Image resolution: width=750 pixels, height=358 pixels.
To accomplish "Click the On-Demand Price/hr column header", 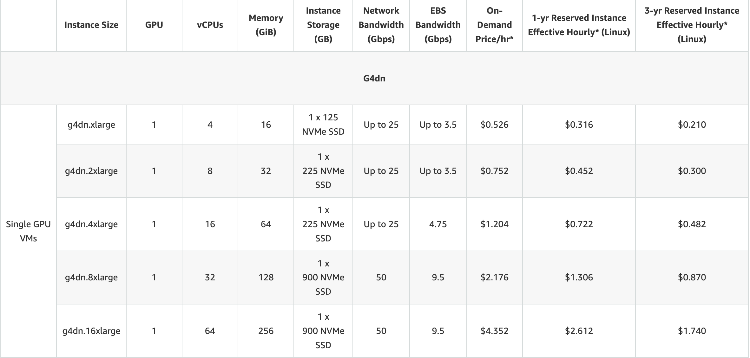I will tap(494, 25).
